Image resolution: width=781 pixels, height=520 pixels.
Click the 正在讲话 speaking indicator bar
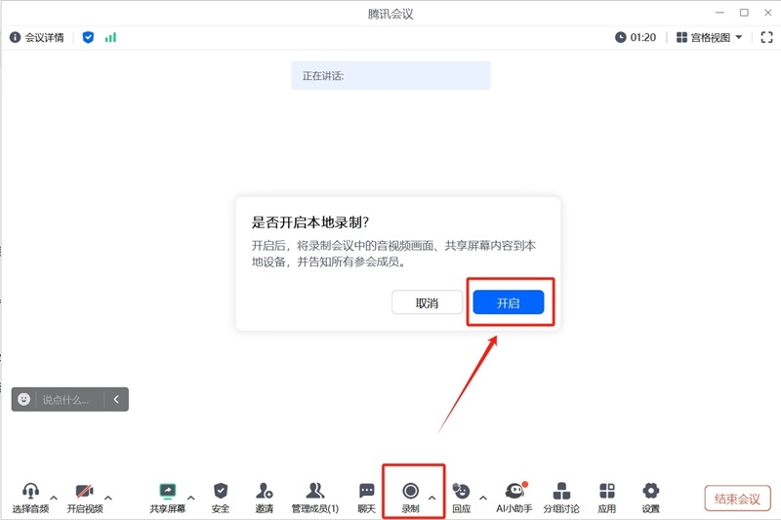(391, 76)
